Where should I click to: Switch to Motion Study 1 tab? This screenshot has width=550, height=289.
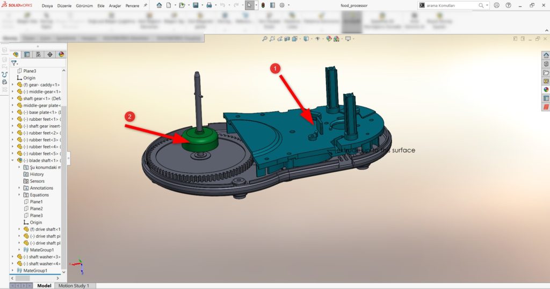74,285
